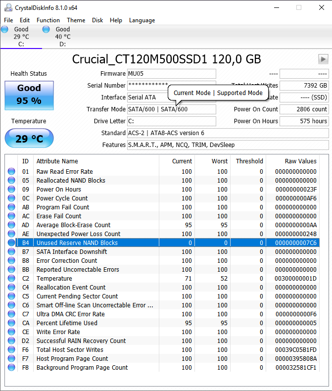The image size is (332, 391).
Task: Click the status orb for Background Program Page Count
Action: 11,368
